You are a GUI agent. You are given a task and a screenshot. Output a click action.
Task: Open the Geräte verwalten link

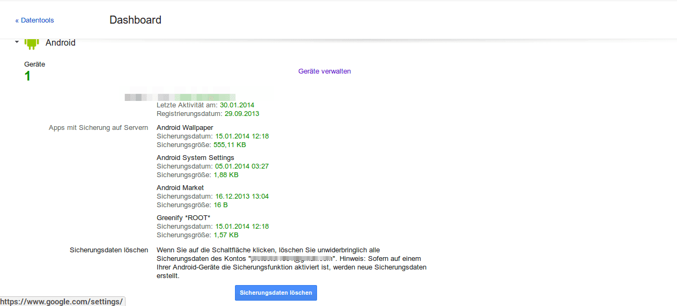coord(325,71)
